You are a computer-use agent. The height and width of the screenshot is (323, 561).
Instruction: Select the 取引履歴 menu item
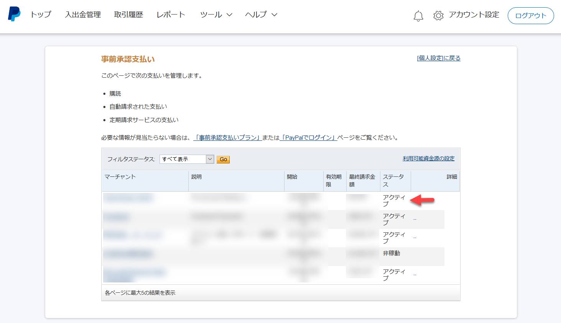click(128, 15)
